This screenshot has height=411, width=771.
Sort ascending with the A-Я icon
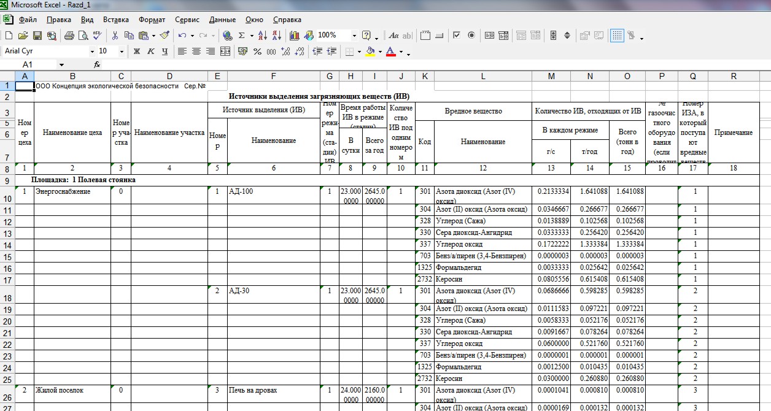coord(262,36)
